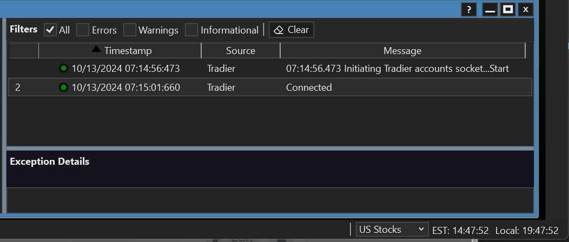Minimize the log window

tap(490, 10)
